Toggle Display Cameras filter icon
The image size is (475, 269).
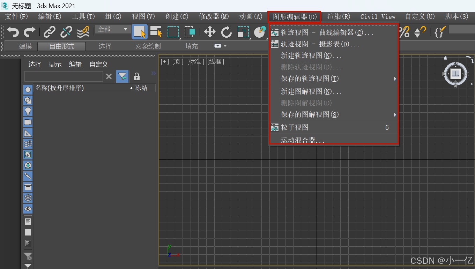tap(28, 122)
